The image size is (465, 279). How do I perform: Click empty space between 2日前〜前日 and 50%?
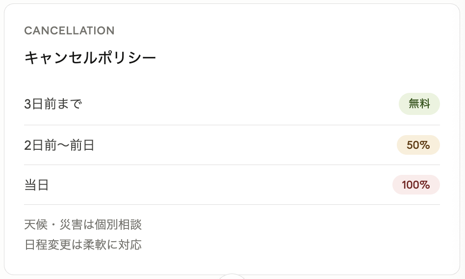245,145
